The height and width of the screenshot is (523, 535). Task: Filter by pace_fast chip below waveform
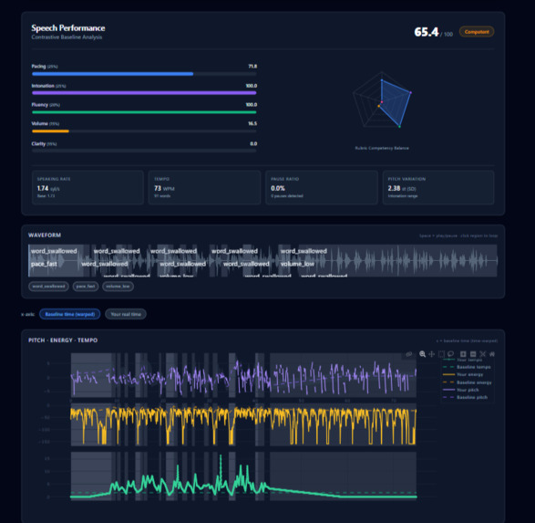(86, 287)
